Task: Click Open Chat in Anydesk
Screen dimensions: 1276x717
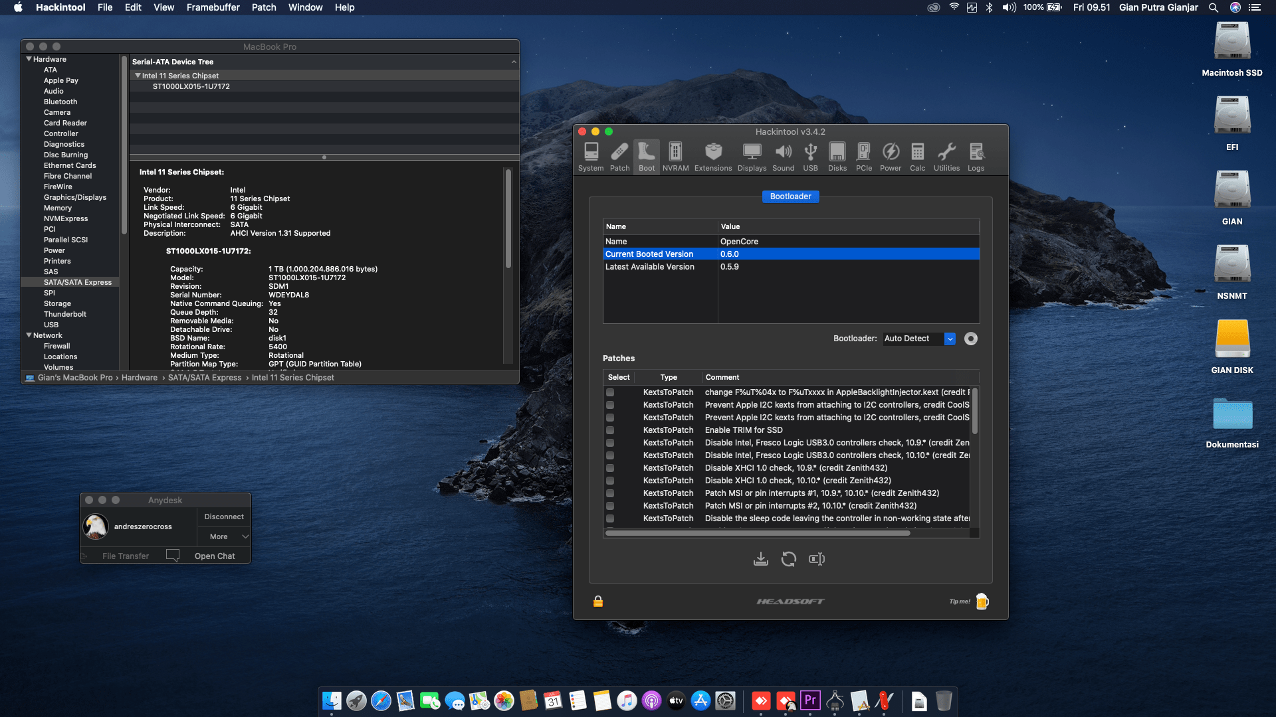Action: pos(214,556)
